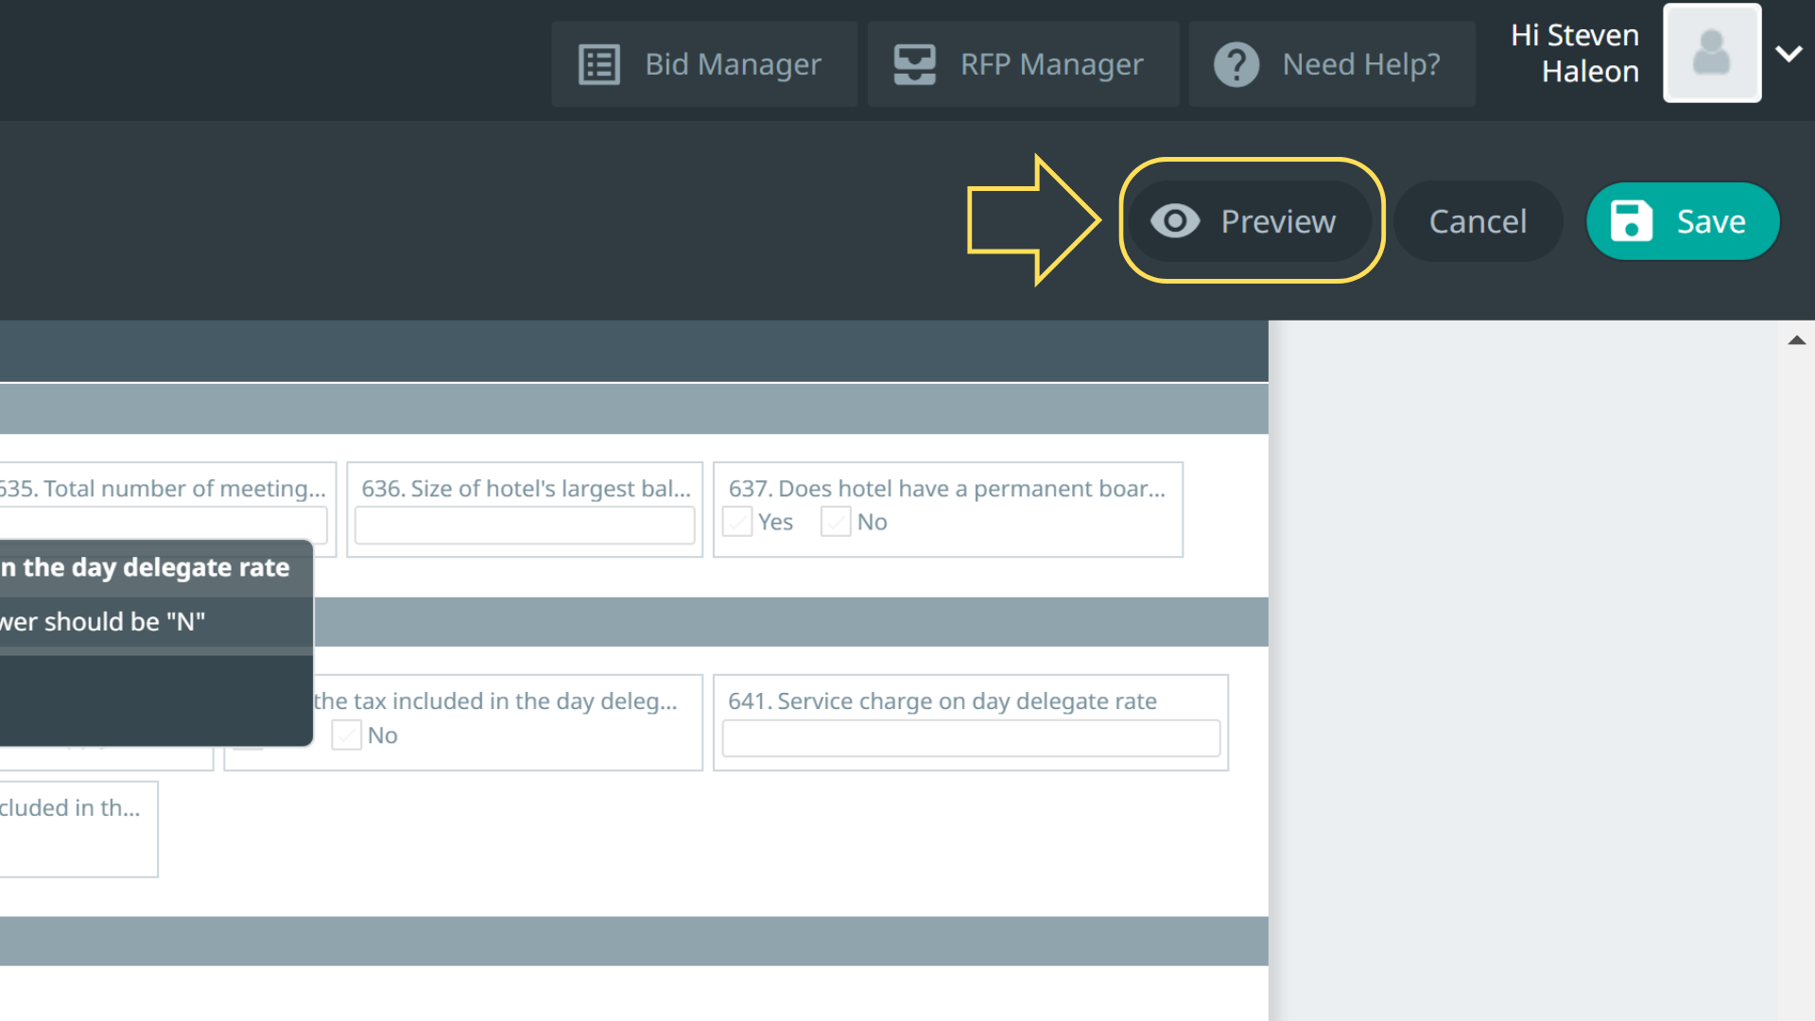Click the 641 service charge input field
The width and height of the screenshot is (1815, 1021).
[x=971, y=738]
